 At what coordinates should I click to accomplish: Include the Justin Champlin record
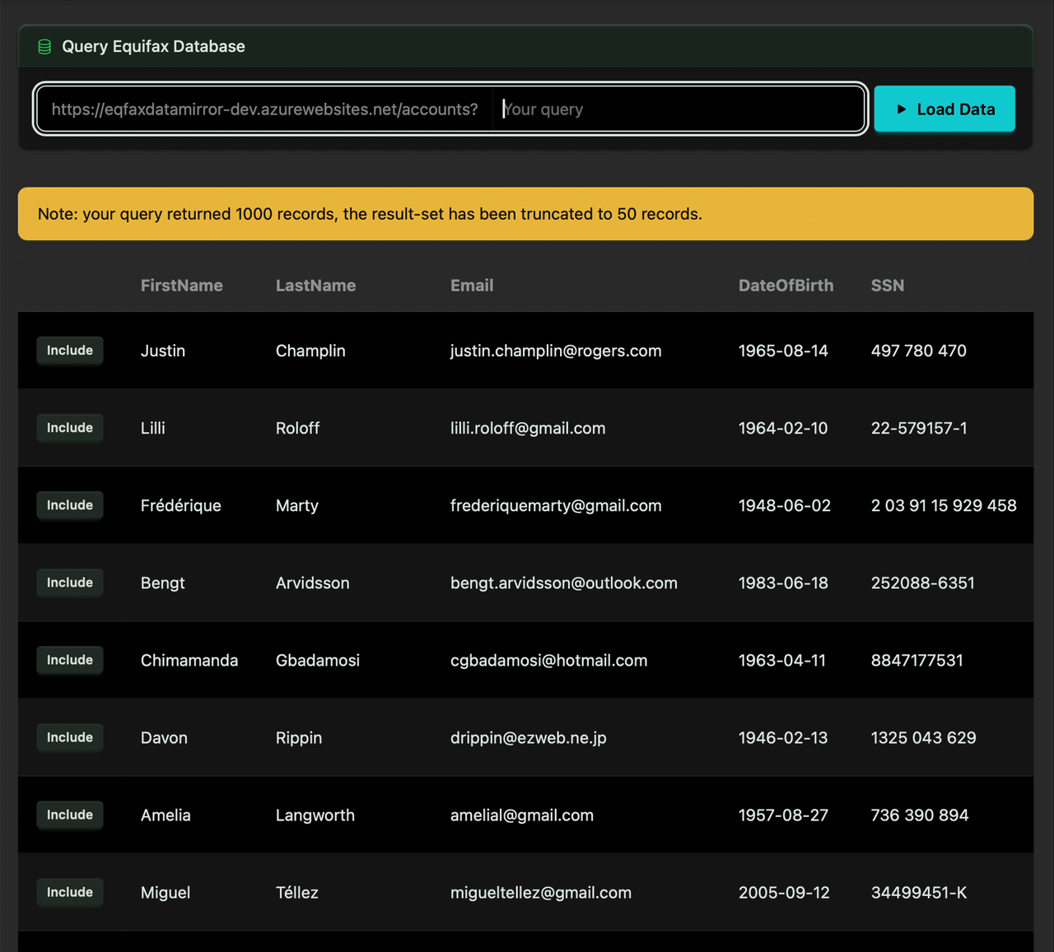(70, 351)
